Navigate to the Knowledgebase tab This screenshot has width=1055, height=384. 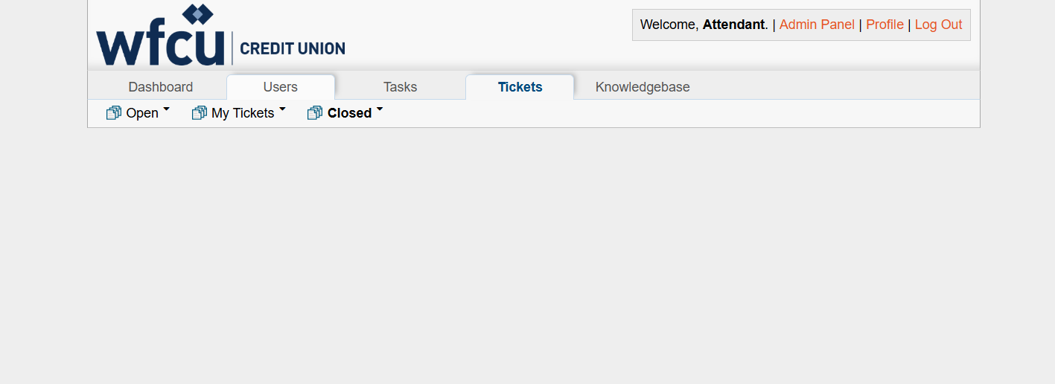click(643, 87)
